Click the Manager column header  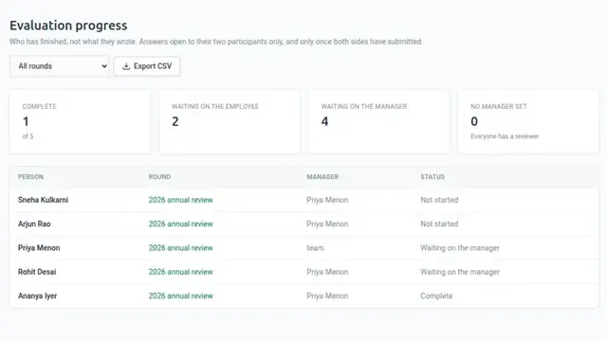pos(322,177)
